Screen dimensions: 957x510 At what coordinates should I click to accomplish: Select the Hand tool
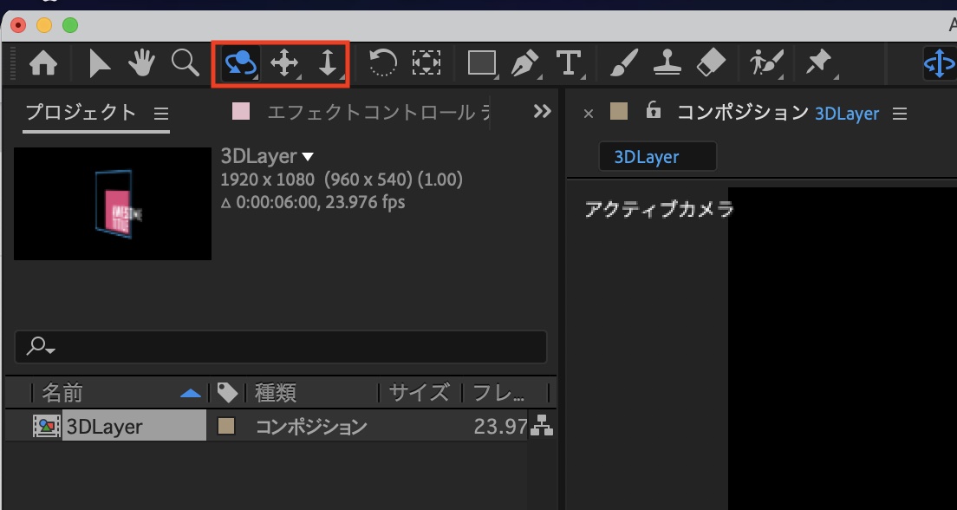pyautogui.click(x=141, y=63)
